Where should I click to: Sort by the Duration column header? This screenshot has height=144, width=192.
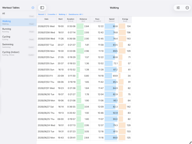[71, 20]
